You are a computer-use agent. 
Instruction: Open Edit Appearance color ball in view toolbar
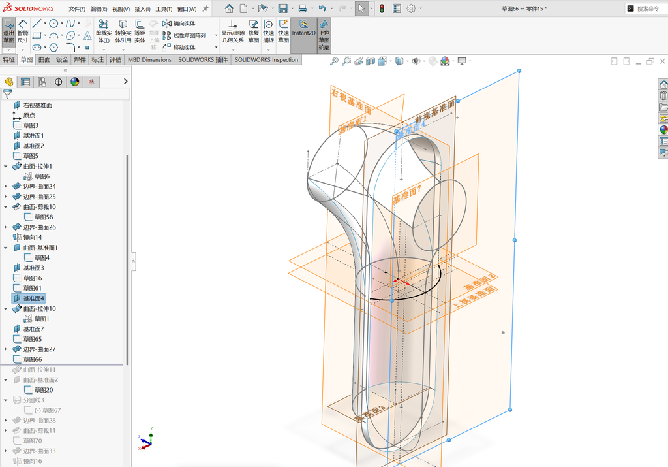click(x=445, y=61)
